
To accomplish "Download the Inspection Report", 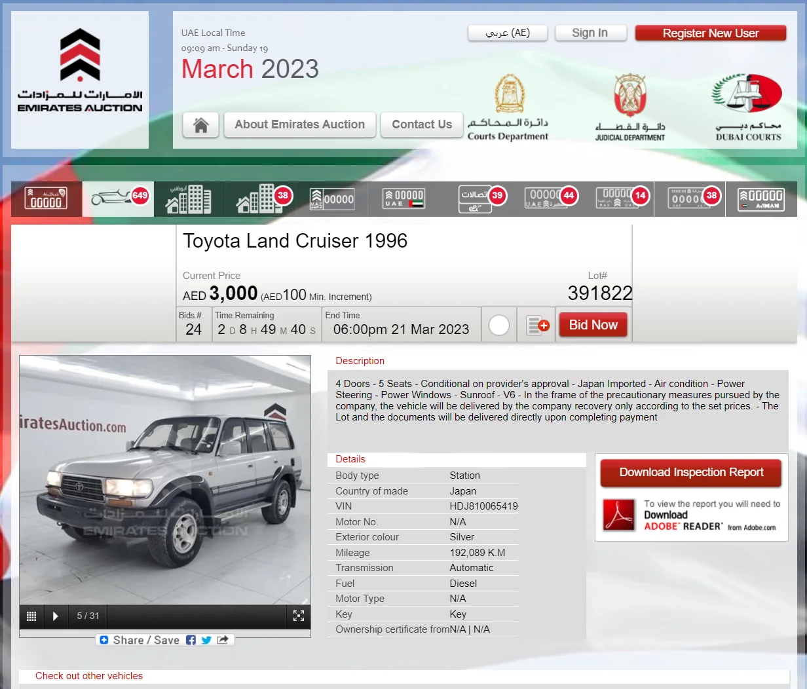I will (x=691, y=472).
